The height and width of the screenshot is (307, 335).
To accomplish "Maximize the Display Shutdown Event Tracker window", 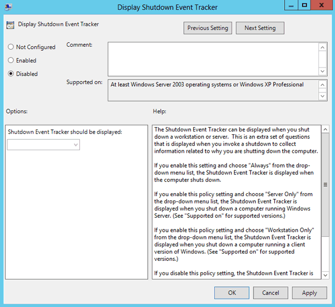I will (304, 5).
